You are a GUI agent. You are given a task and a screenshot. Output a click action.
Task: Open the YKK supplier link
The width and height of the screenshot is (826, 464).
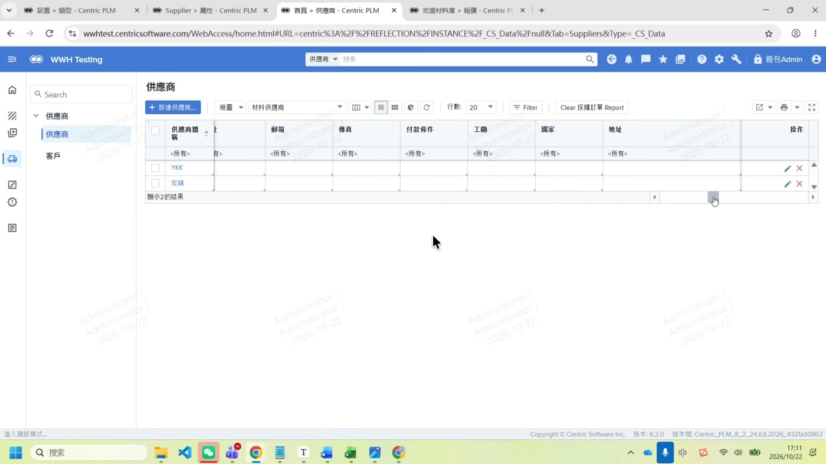pyautogui.click(x=177, y=168)
